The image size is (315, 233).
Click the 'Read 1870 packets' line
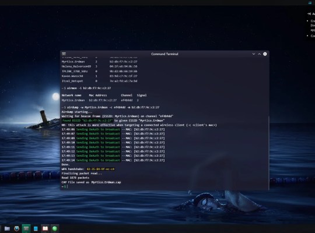click(x=75, y=178)
